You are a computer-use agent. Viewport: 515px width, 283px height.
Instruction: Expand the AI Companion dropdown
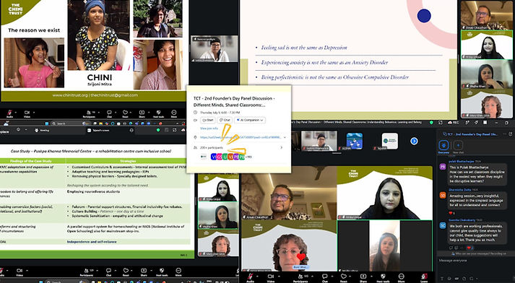[250, 120]
